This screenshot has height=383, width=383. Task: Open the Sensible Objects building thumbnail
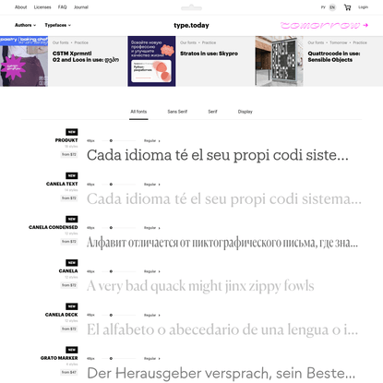pos(280,61)
